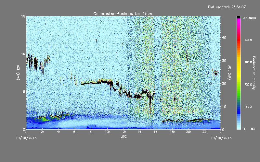The image size is (260, 162).
Task: Click the 18: hour tick label
Action: pyautogui.click(x=172, y=132)
